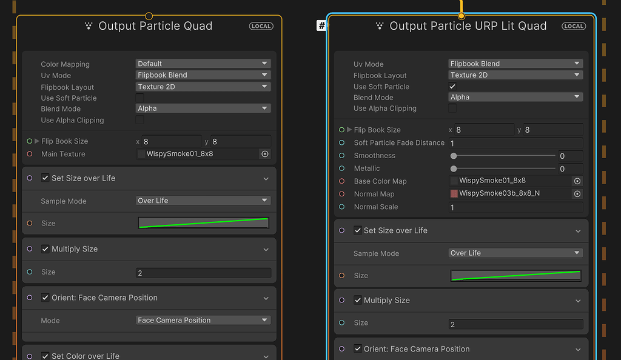
Task: Click the particle icon on Output Particle URP Lit Quad
Action: pyautogui.click(x=379, y=26)
